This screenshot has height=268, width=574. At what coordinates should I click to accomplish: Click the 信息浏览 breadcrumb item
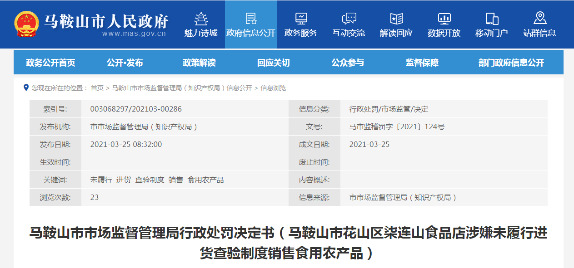(273, 88)
